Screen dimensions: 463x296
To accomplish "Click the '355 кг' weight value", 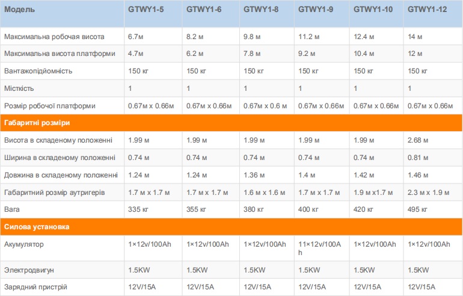I will (x=196, y=209).
